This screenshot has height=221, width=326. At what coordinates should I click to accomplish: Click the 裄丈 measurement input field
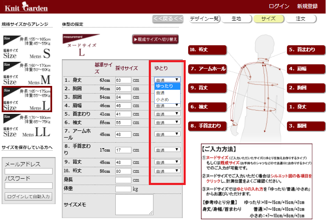(x=123, y=171)
